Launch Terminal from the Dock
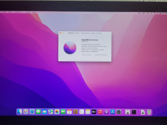The height and width of the screenshot is (125, 167). (x=134, y=112)
